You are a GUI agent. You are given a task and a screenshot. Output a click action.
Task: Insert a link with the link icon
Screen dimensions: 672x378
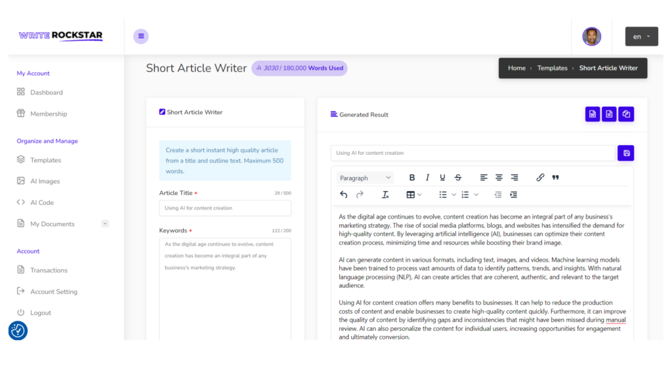click(540, 178)
